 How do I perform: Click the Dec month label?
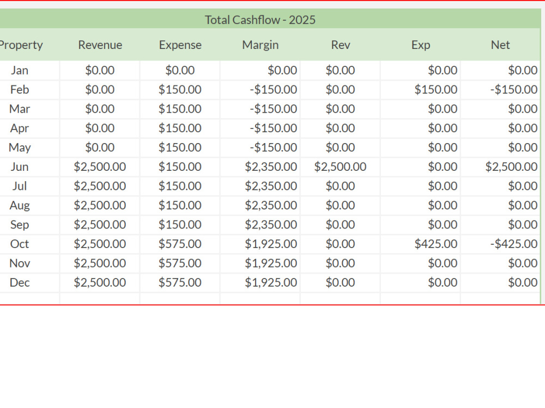coord(20,283)
